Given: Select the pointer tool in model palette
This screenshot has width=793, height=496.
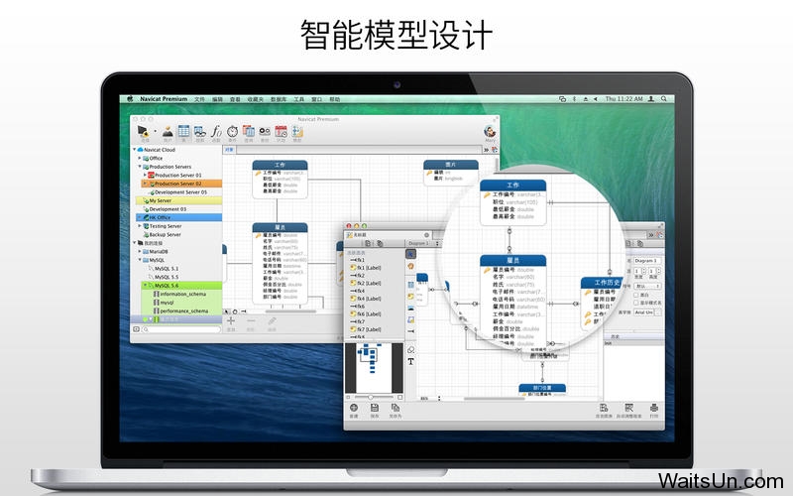Looking at the screenshot, I should pyautogui.click(x=410, y=254).
